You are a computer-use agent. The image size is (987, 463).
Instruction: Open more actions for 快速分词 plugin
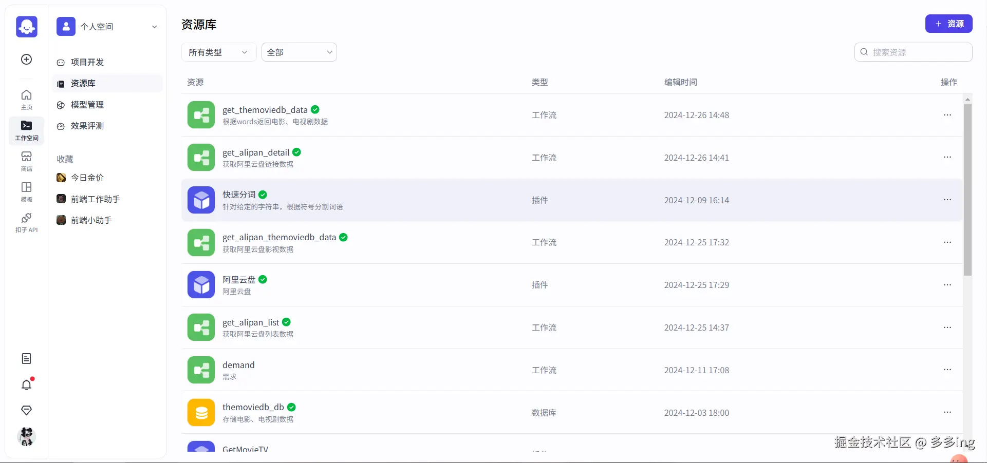tap(947, 200)
